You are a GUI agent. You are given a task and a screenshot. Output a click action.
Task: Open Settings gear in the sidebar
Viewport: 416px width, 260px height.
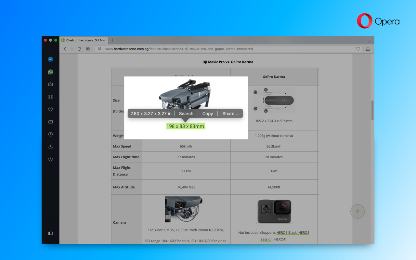(50, 159)
